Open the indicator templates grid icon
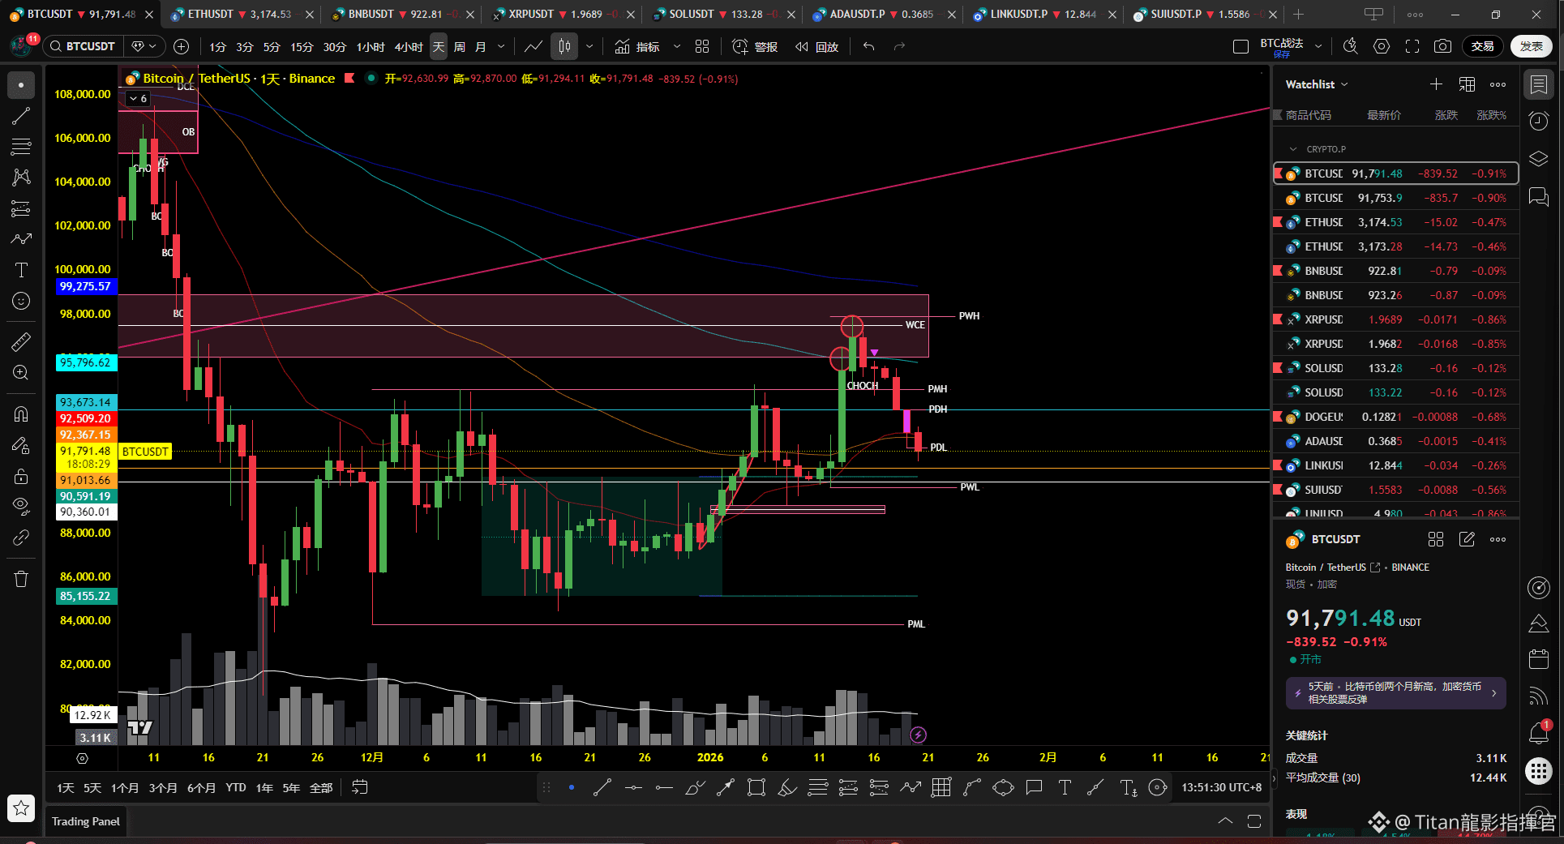1564x844 pixels. pos(702,46)
